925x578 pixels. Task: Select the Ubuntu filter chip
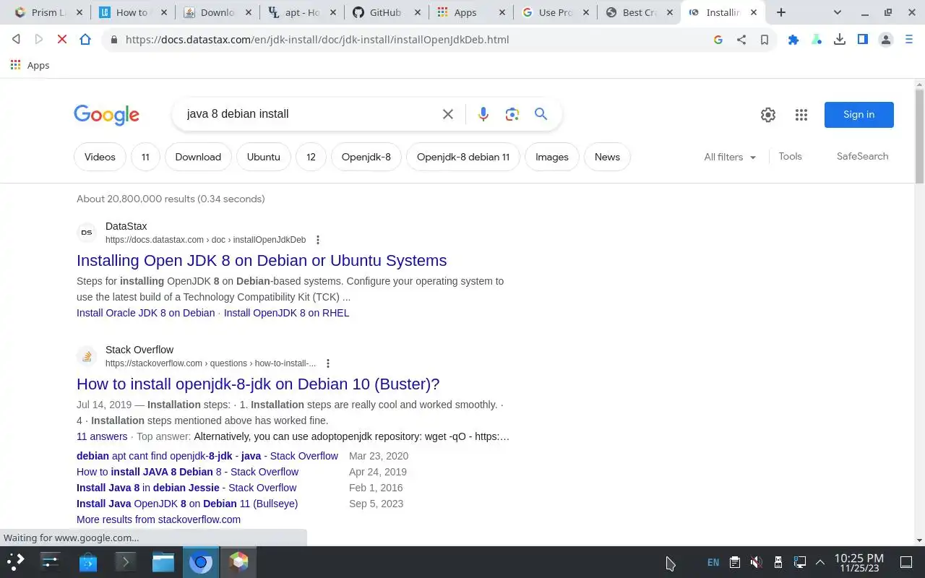click(x=263, y=157)
